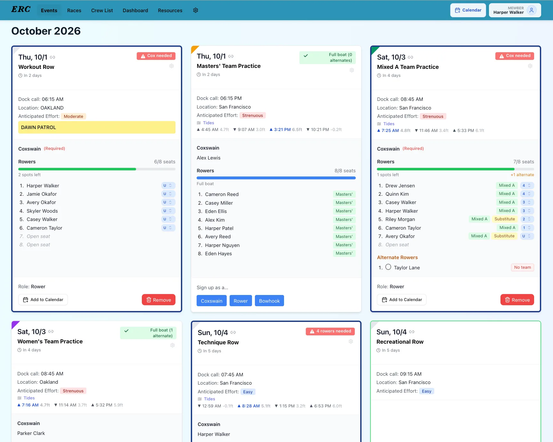Click Strenuous effort tag on Women's Team Practice
Screen dimensions: 553x442
click(73, 391)
